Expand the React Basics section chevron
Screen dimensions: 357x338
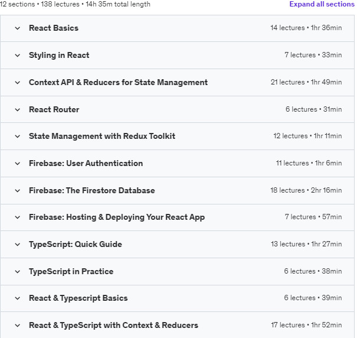pos(18,28)
